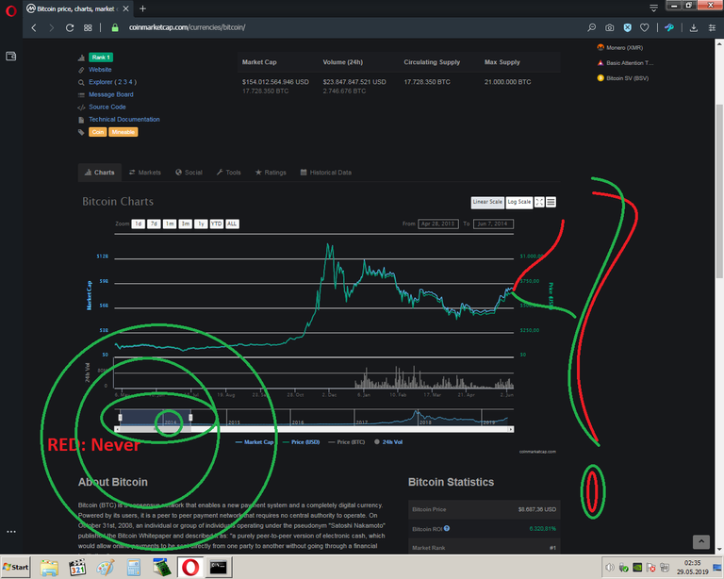Set chart zoom to ALL

coord(232,223)
